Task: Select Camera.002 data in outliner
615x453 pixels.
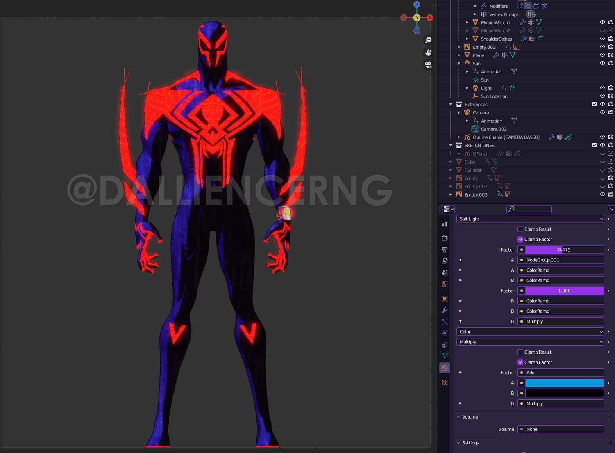Action: [494, 129]
